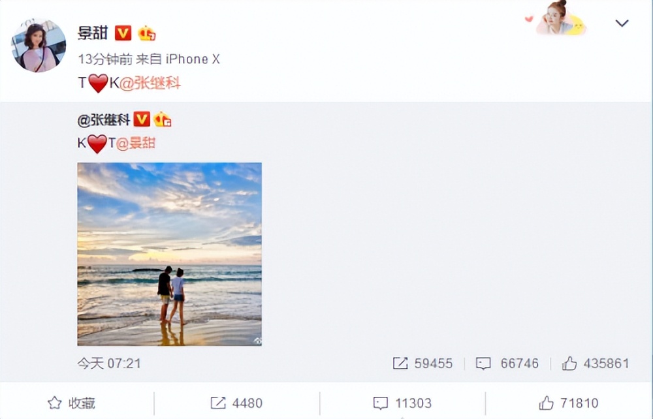
Task: Enlarge the beach sunset couple photo
Action: coord(170,254)
